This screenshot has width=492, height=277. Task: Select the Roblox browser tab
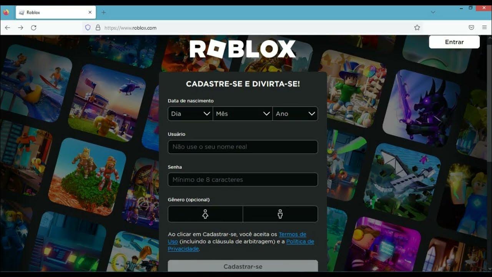(x=56, y=12)
